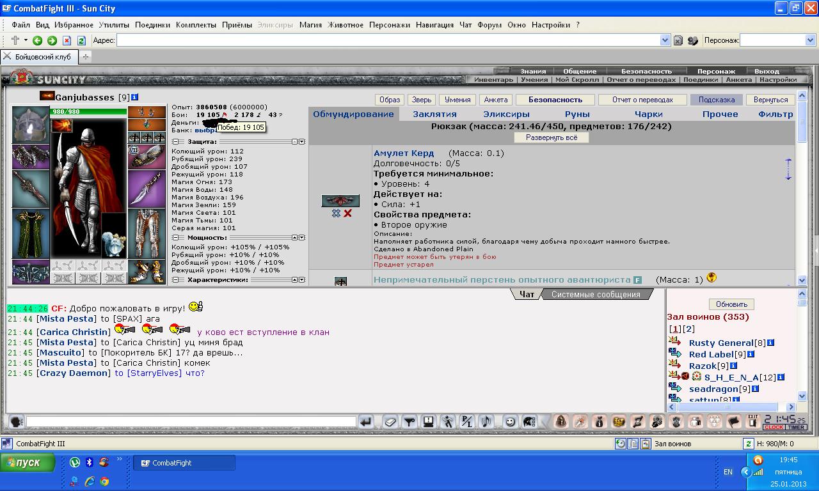Switch to the Заклятия tab
This screenshot has height=491, width=819.
tap(434, 114)
